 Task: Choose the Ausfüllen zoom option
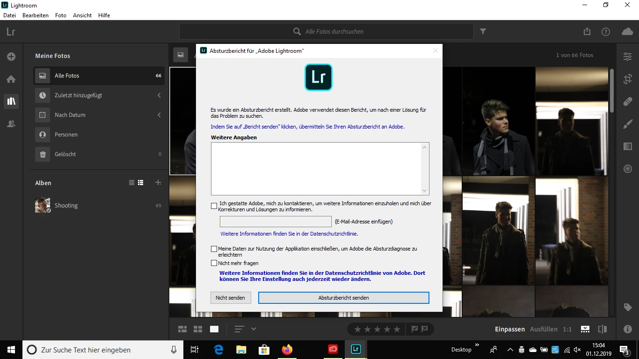(x=544, y=329)
